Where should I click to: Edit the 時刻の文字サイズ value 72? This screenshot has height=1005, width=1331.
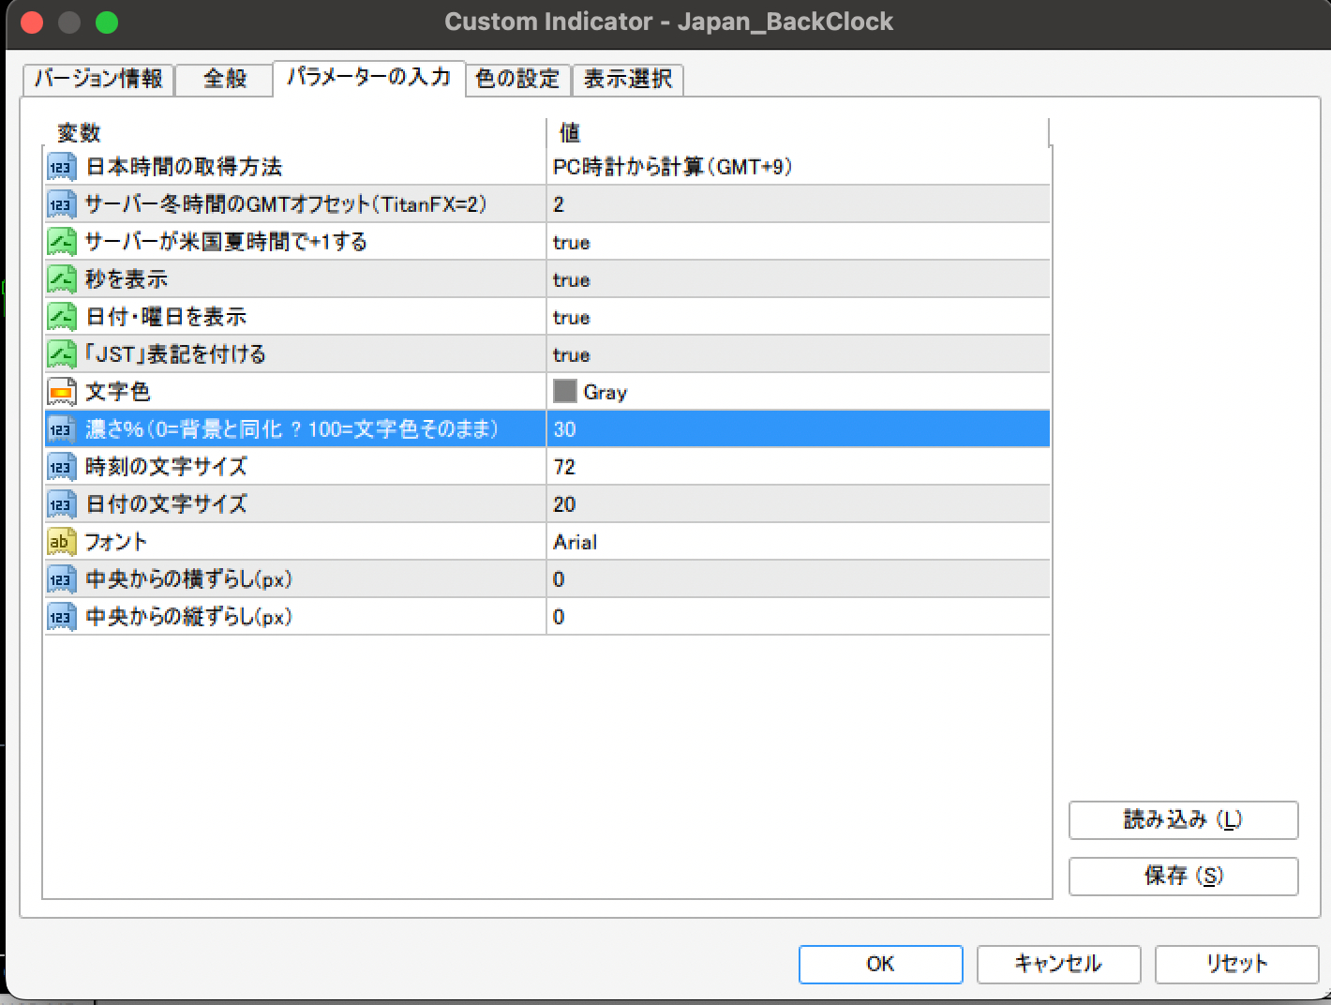pyautogui.click(x=798, y=467)
